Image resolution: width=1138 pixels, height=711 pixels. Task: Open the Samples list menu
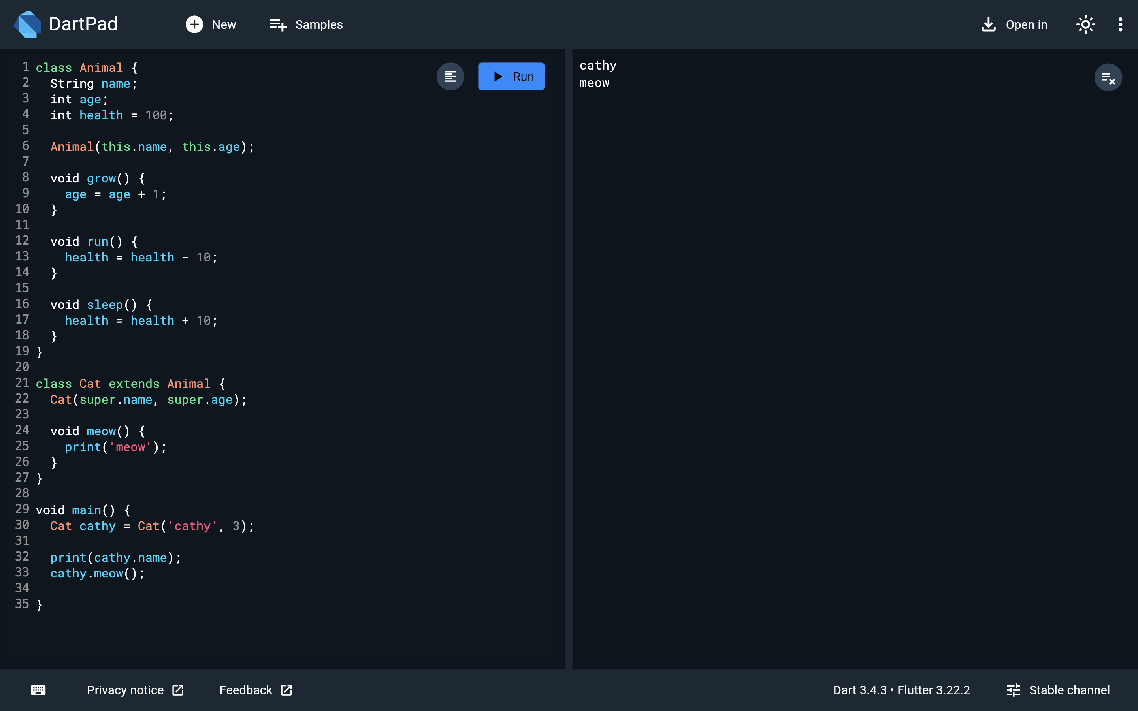tap(306, 24)
